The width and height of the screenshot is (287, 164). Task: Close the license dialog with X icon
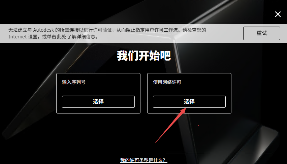[x=278, y=14]
